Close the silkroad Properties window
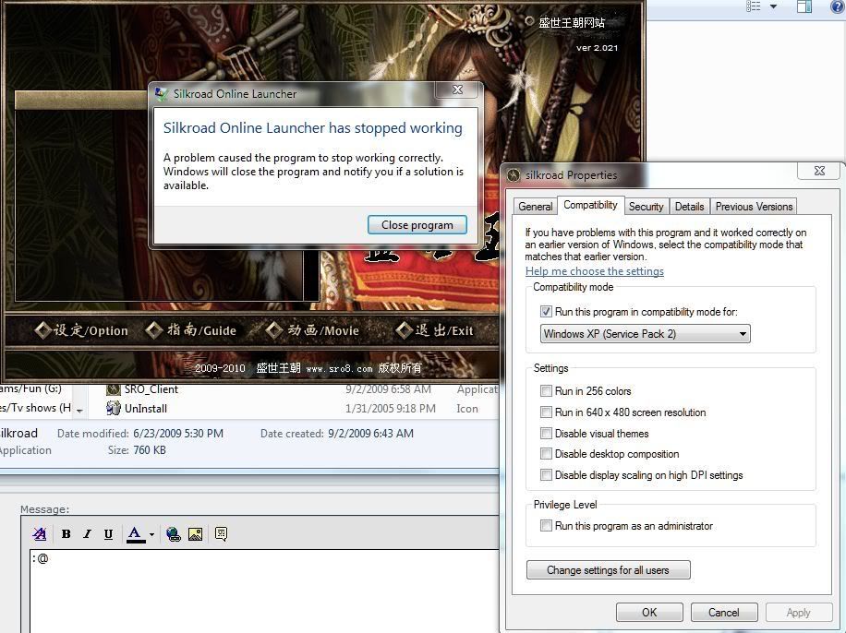The height and width of the screenshot is (633, 846). (819, 171)
